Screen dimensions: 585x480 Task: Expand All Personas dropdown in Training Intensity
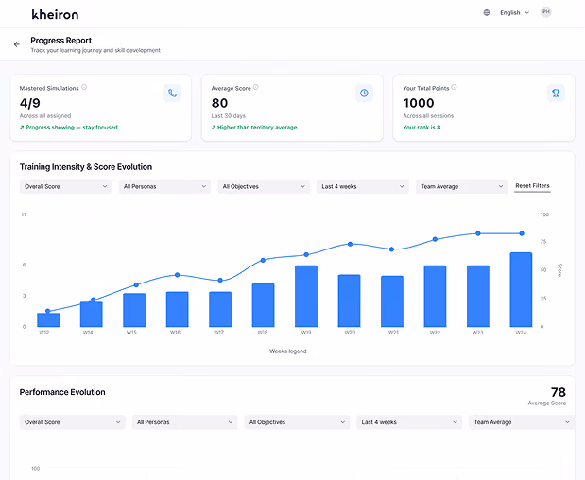pyautogui.click(x=164, y=186)
